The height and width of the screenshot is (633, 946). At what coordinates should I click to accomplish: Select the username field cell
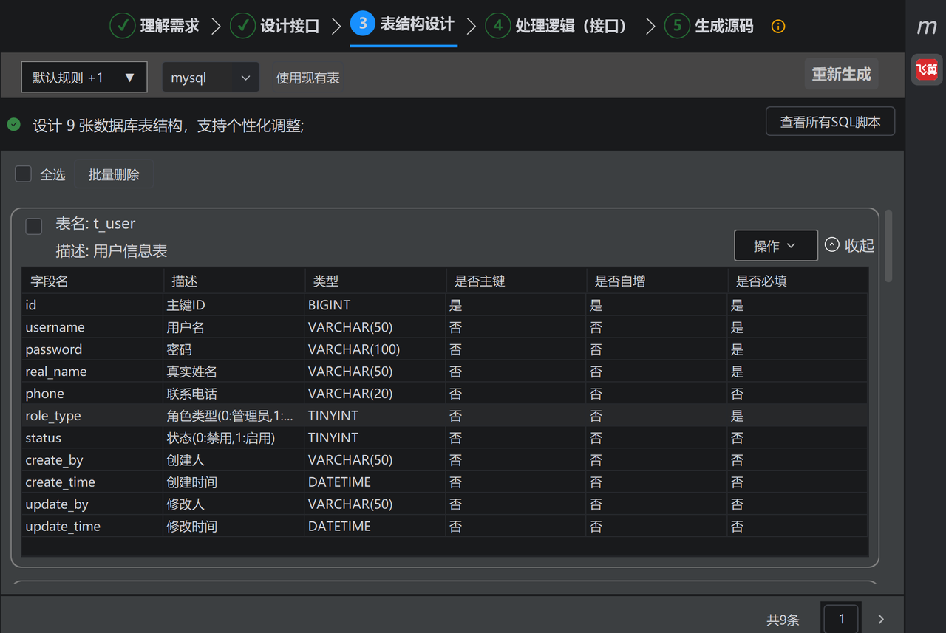(92, 327)
